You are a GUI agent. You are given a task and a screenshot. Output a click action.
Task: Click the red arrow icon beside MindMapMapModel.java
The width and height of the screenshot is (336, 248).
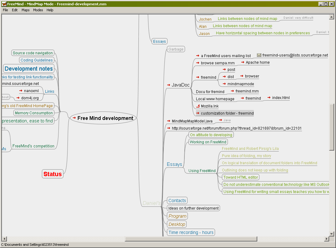169,121
